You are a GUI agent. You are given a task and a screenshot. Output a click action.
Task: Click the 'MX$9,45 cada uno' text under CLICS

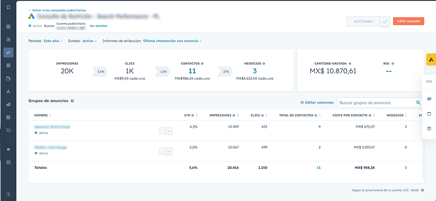pos(129,78)
